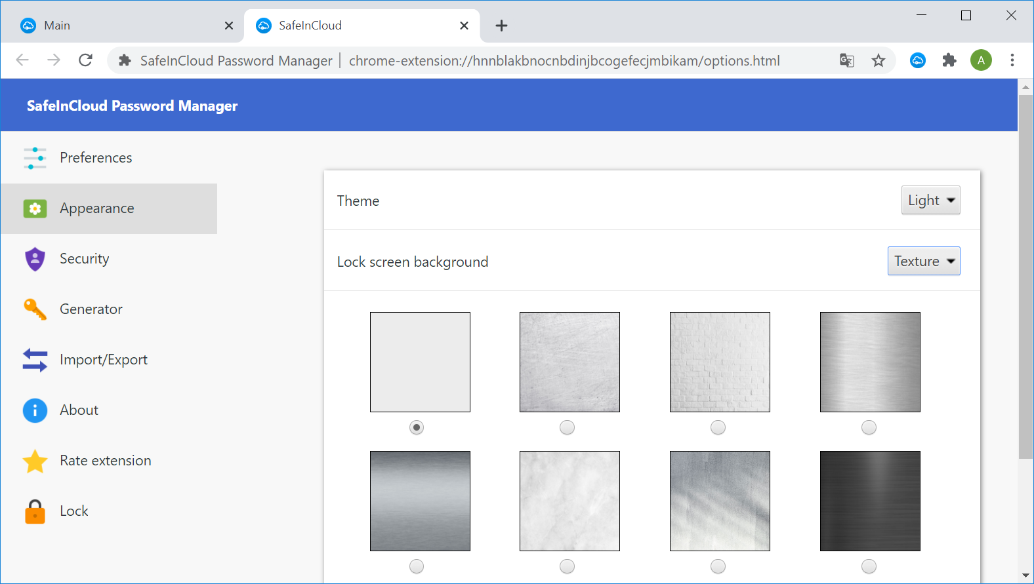
Task: Open the green profile avatar A
Action: pyautogui.click(x=981, y=60)
